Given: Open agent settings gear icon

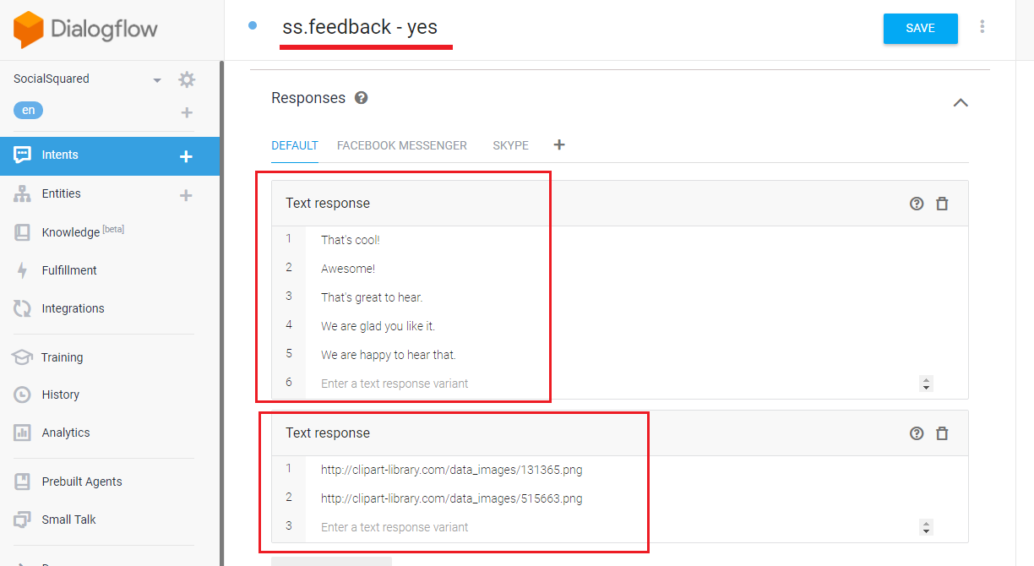Looking at the screenshot, I should pyautogui.click(x=187, y=79).
